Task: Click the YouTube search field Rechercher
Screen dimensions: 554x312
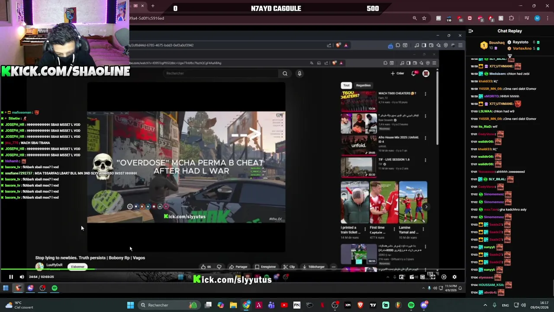Action: (221, 73)
